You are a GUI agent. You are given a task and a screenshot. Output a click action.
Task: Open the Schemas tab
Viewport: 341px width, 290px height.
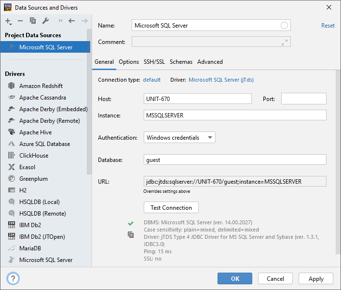(x=181, y=62)
